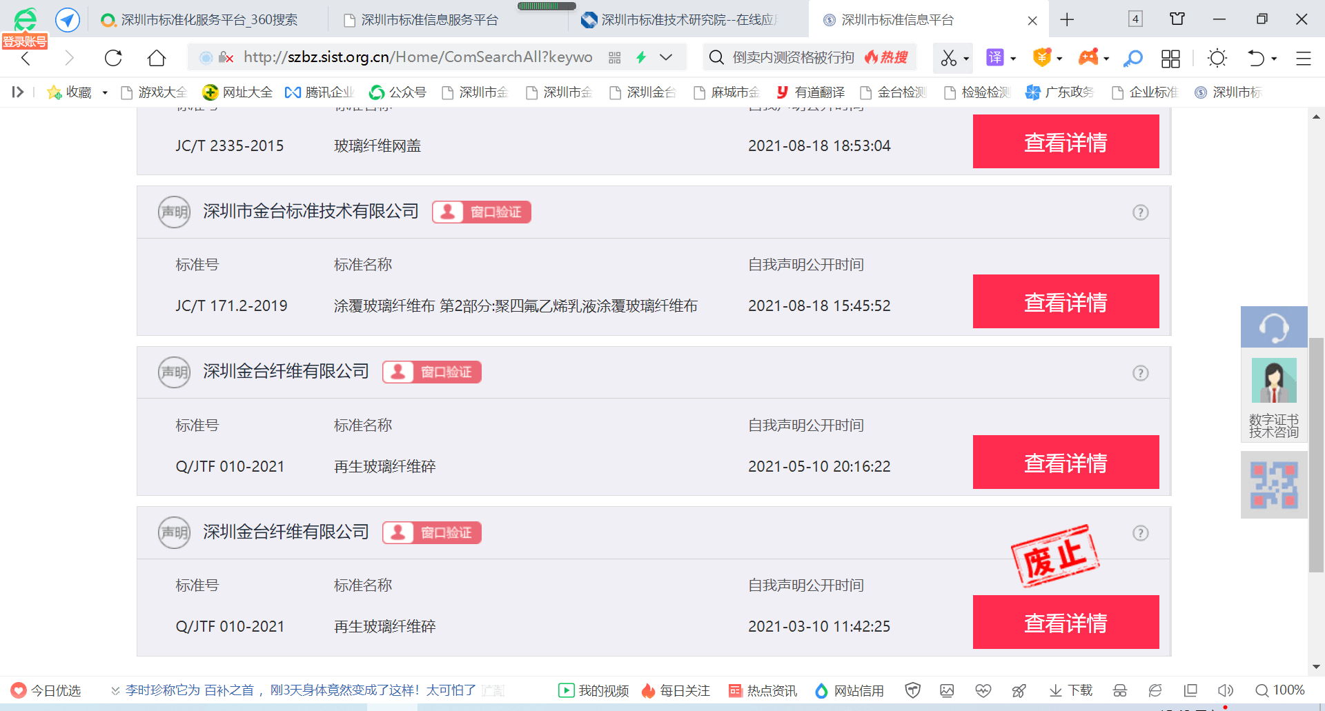Open browser home page
1325x711 pixels.
coord(157,58)
